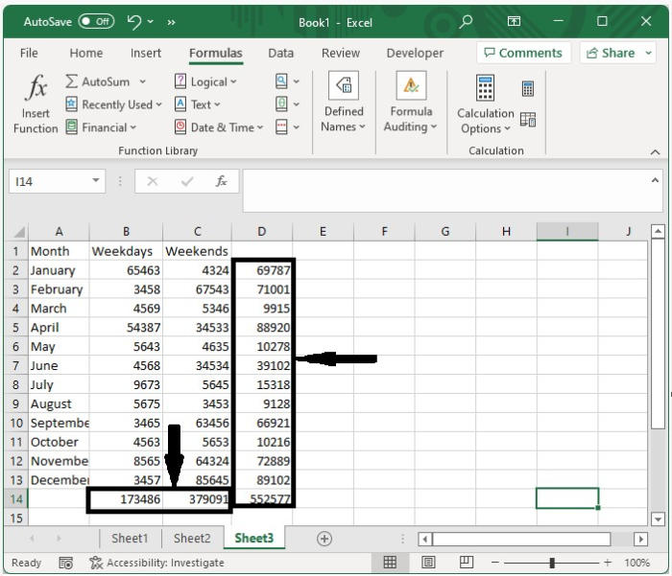This screenshot has width=672, height=576.
Task: Select cell A1 containing Month
Action: (60, 251)
